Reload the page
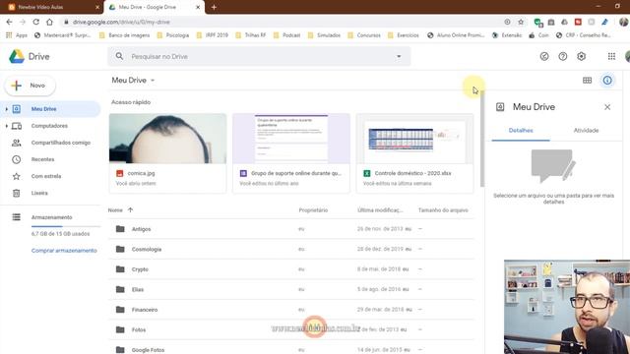 pyautogui.click(x=35, y=22)
